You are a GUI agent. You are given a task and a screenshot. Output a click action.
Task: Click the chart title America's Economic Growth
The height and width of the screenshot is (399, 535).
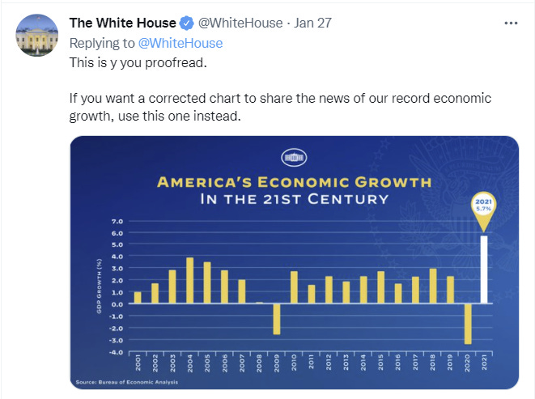pyautogui.click(x=294, y=182)
